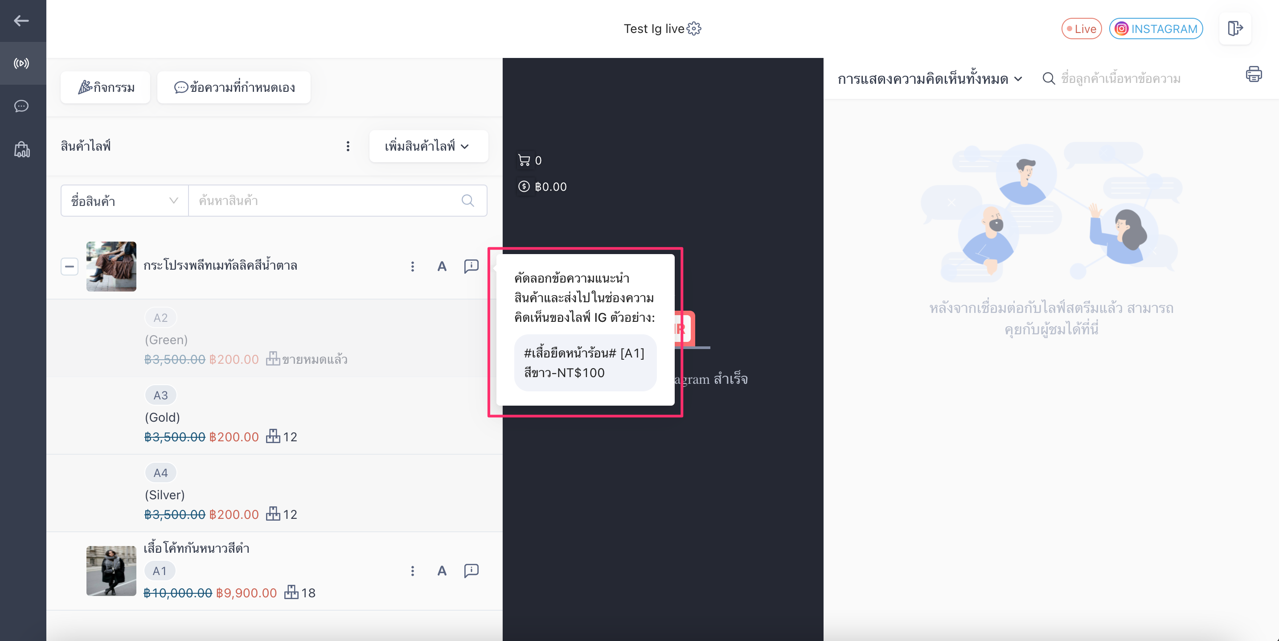Click the A1 tag of เสื้อโค้ทกันหนาวสีดำ

(x=160, y=571)
